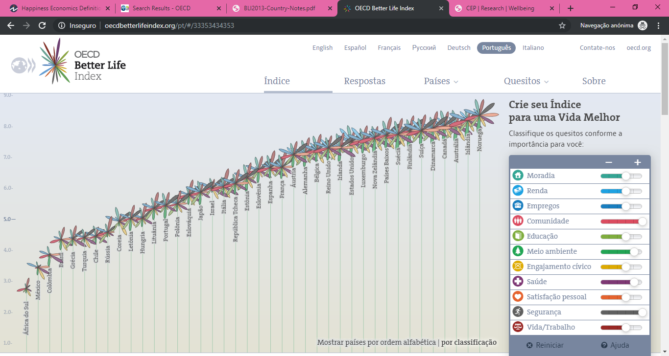Click the Satisfação pessoal heart icon
The image size is (669, 356).
click(x=518, y=297)
